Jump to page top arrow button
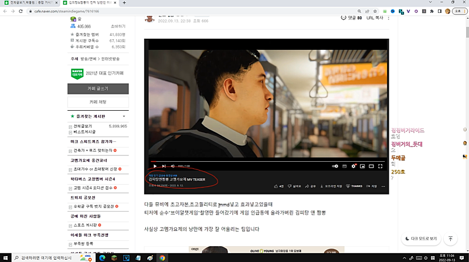Viewport: 469px width, 262px height. [450, 239]
